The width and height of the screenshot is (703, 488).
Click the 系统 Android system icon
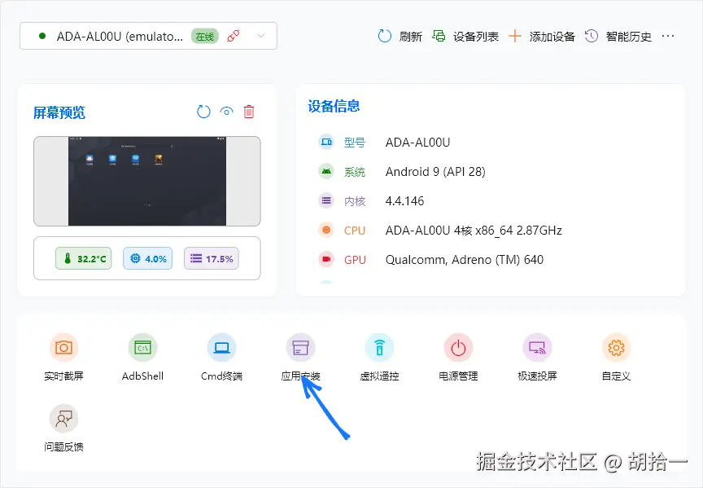(x=326, y=172)
